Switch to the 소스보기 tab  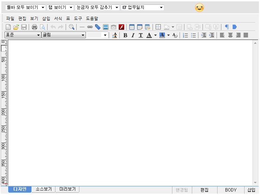(x=44, y=189)
